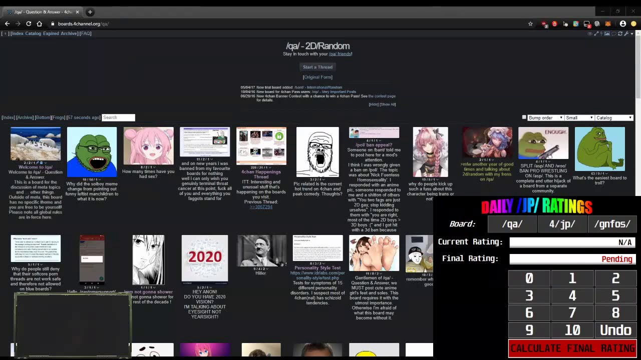Follow the /qa/ friends link
This screenshot has height=360, width=641.
[x=340, y=54]
